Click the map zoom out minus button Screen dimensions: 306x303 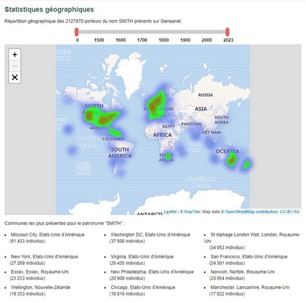(x=15, y=66)
